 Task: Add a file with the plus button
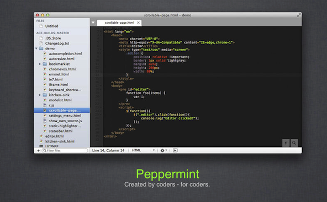click(38, 150)
